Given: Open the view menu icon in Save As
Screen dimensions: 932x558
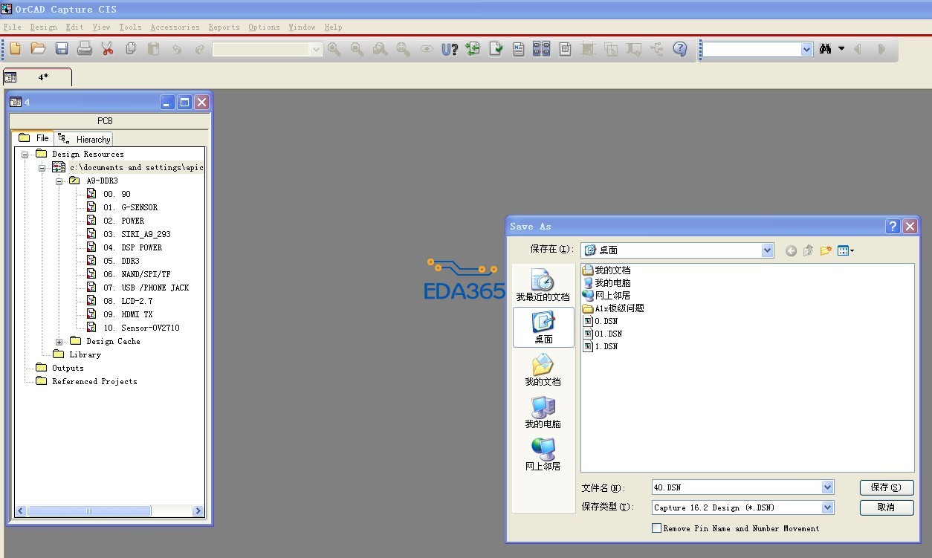Looking at the screenshot, I should click(846, 251).
